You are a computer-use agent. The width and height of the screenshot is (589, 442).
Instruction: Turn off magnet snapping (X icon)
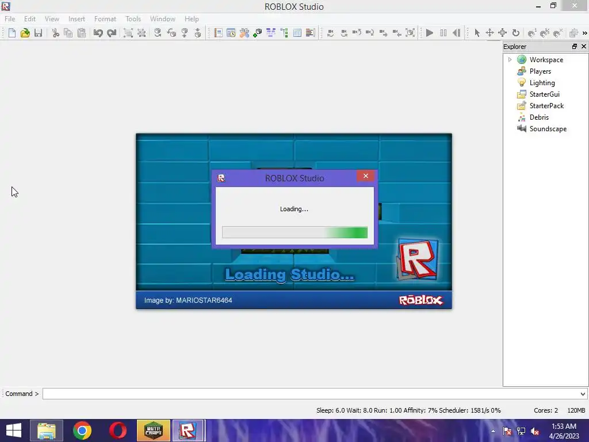pos(558,33)
